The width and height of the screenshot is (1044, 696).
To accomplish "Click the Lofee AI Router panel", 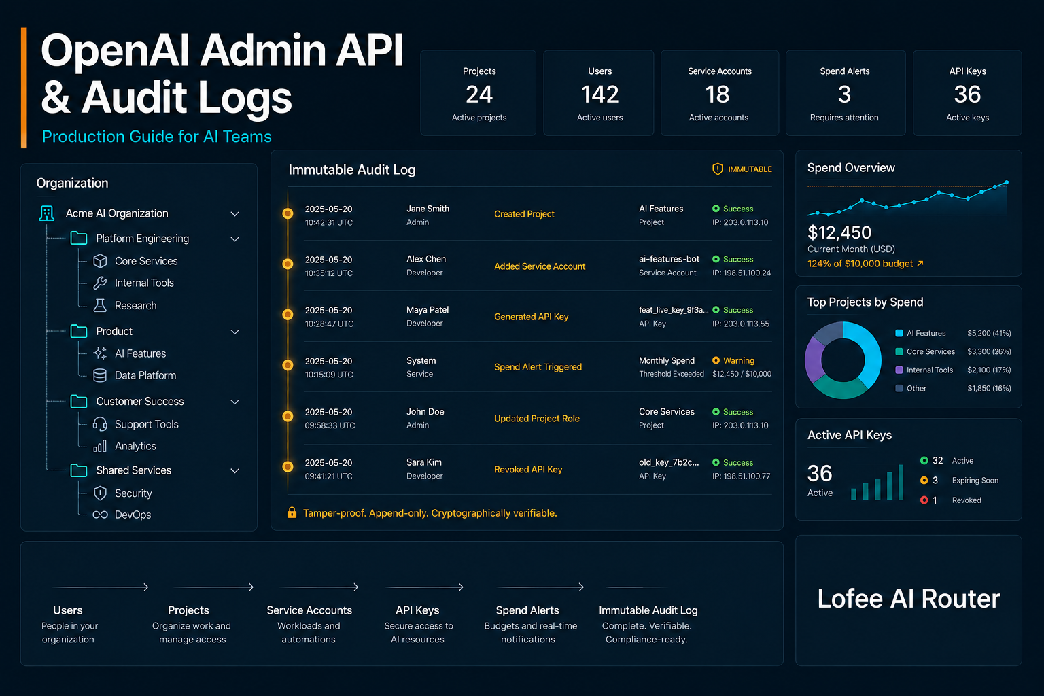I will point(909,599).
